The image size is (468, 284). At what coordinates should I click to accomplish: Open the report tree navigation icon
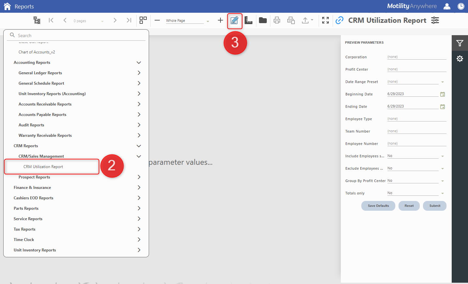tap(37, 20)
